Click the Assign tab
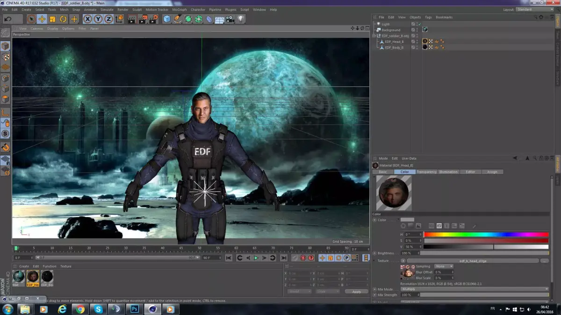 (492, 172)
